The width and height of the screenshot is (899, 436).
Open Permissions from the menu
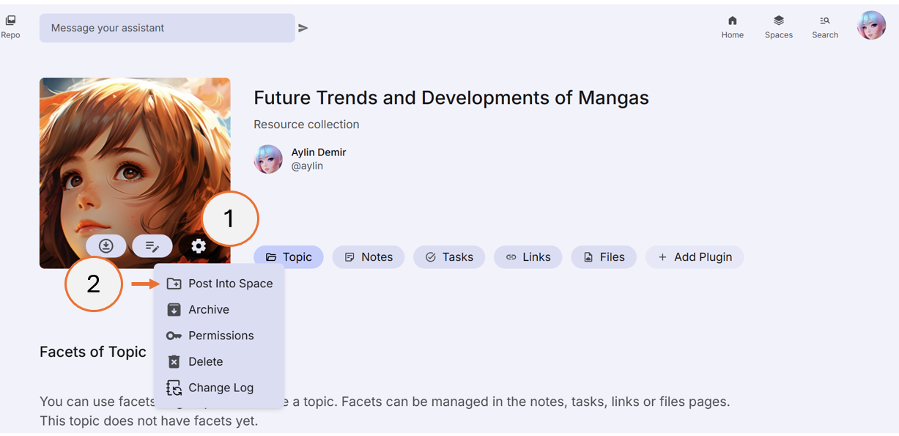(x=221, y=335)
